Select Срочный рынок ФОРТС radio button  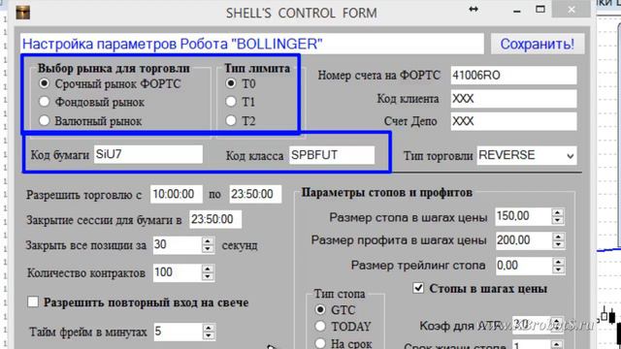click(44, 83)
